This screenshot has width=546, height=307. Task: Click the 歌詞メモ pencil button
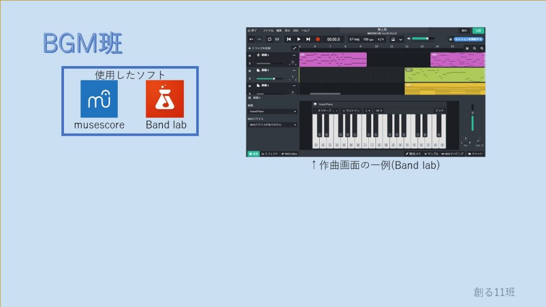[x=413, y=153]
